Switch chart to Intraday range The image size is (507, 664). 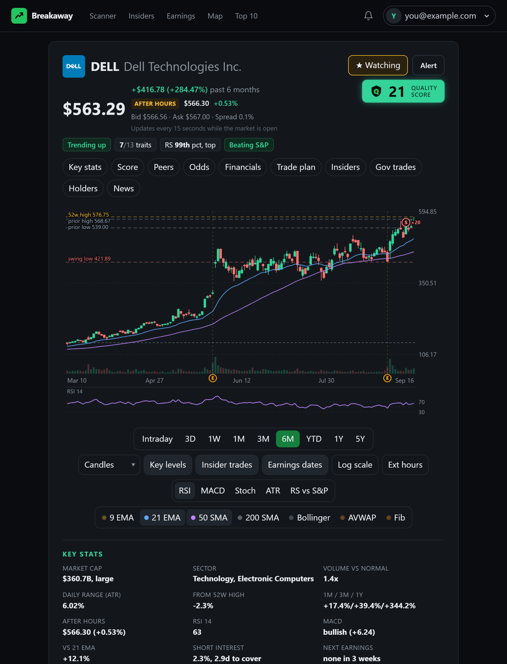[157, 439]
